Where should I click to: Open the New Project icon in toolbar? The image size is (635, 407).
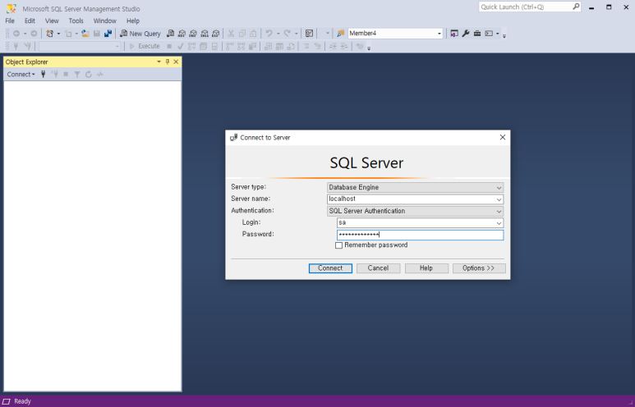[50, 34]
